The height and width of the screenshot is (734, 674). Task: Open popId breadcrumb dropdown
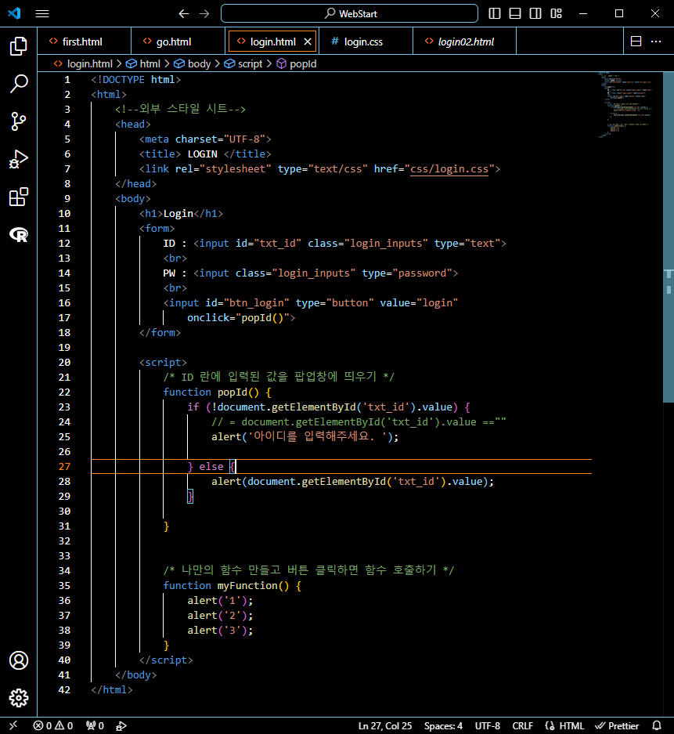click(297, 63)
